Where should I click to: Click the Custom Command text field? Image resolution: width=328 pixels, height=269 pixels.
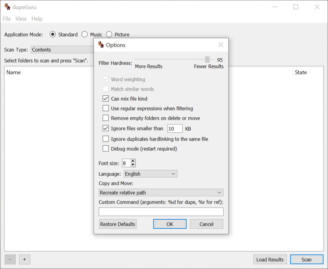point(161,212)
